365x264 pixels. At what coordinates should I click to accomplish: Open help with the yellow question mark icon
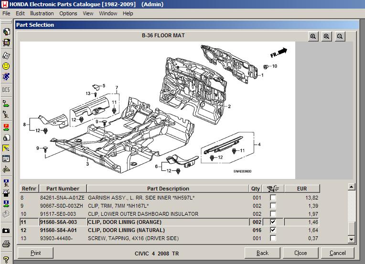[x=6, y=259]
